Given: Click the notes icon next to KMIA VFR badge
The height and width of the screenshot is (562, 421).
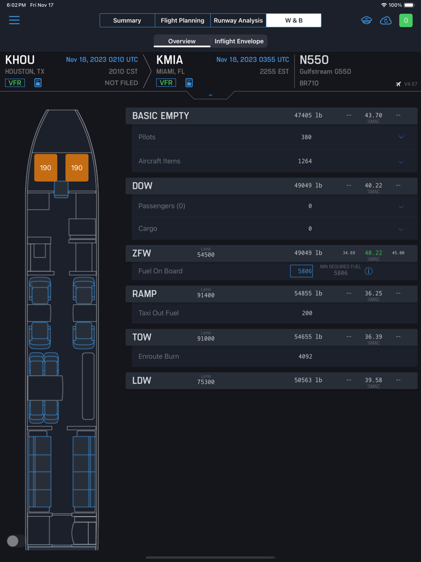Looking at the screenshot, I should point(188,82).
